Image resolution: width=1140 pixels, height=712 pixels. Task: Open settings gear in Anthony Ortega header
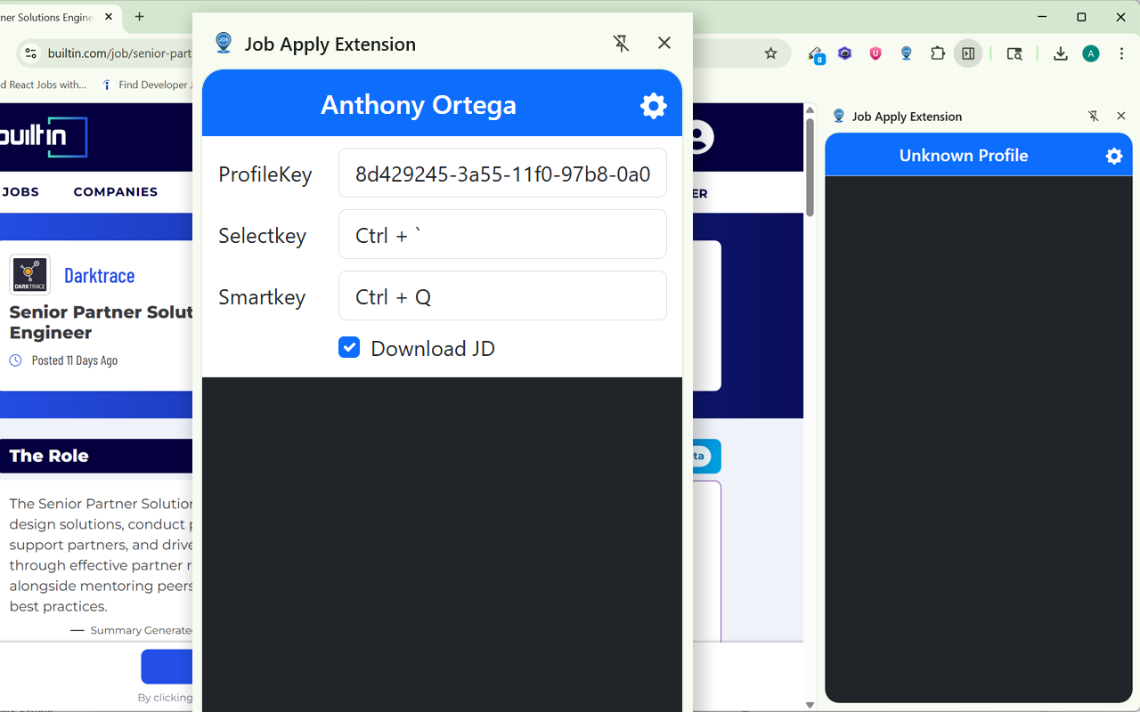(x=653, y=105)
